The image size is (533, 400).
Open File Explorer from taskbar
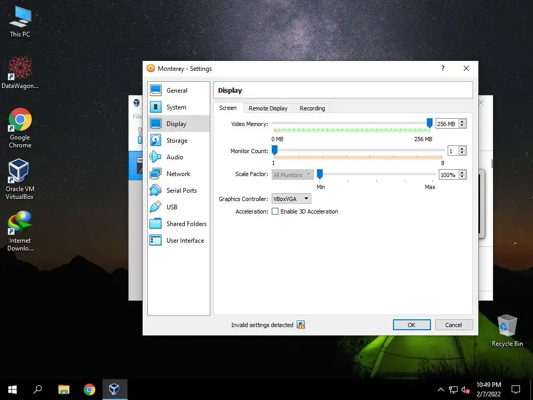pos(64,390)
